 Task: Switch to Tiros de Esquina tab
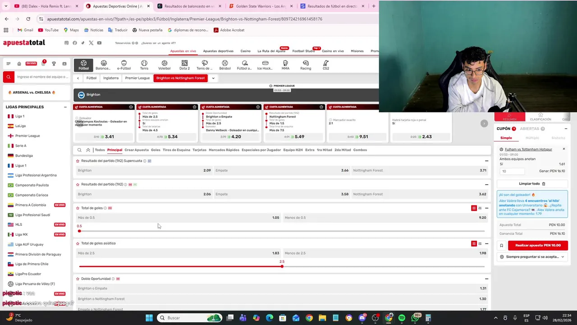click(176, 150)
